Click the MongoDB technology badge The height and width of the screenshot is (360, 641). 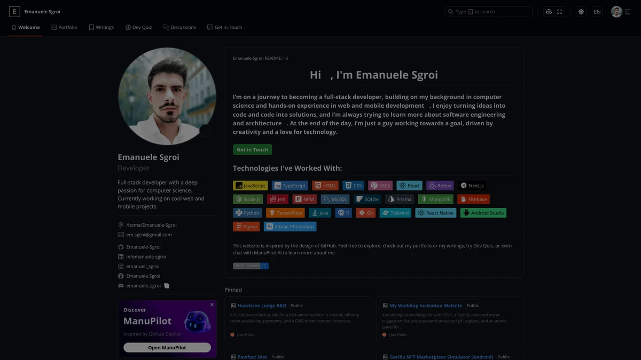pos(436,199)
